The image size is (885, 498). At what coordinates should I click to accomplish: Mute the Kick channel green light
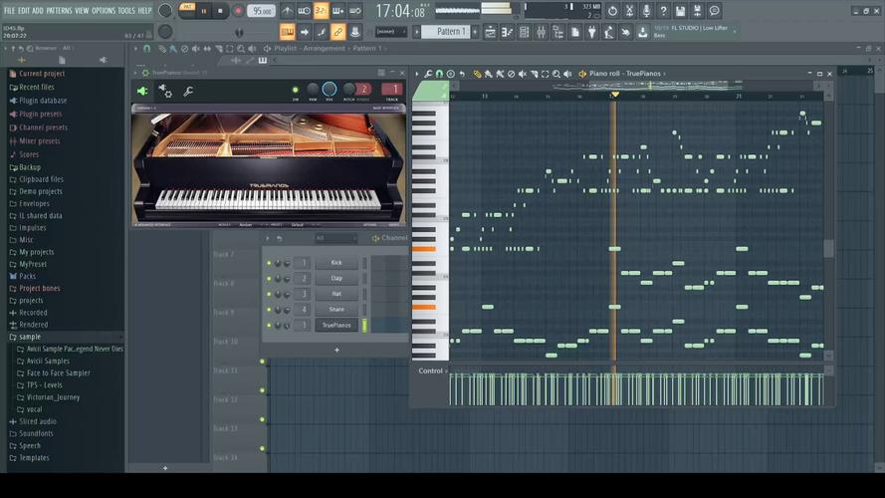[269, 263]
